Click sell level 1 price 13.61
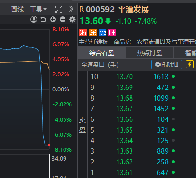 coord(125,173)
